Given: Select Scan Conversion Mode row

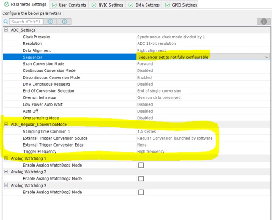Looking at the screenshot, I should [136, 64].
